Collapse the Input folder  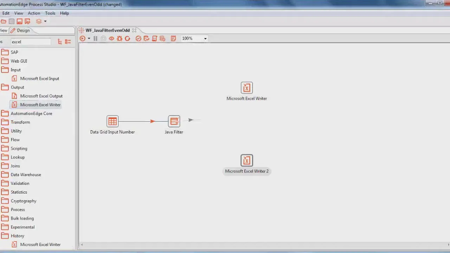coord(11,70)
